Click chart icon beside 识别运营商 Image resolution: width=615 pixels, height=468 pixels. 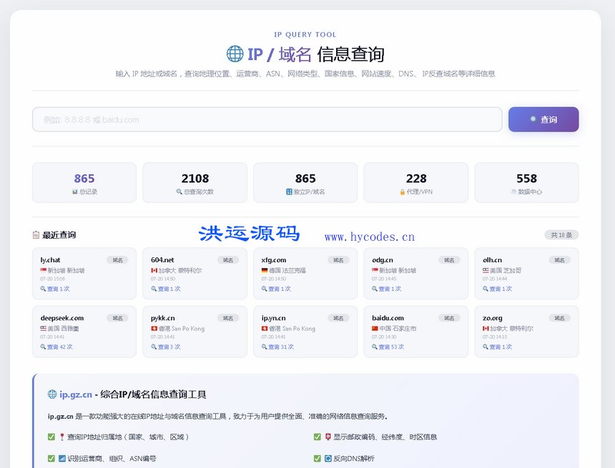click(x=62, y=458)
